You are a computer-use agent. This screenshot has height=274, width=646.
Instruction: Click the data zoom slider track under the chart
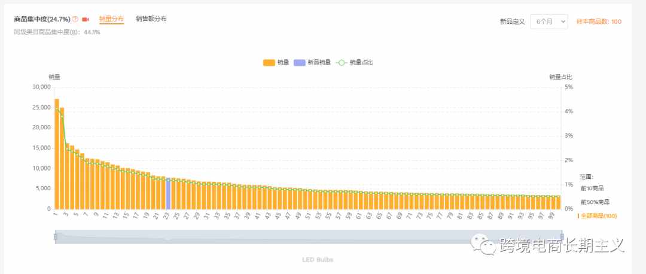point(308,236)
